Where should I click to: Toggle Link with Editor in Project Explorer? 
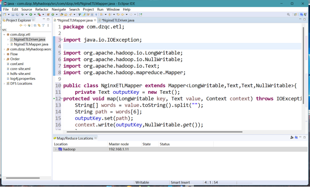39,25
